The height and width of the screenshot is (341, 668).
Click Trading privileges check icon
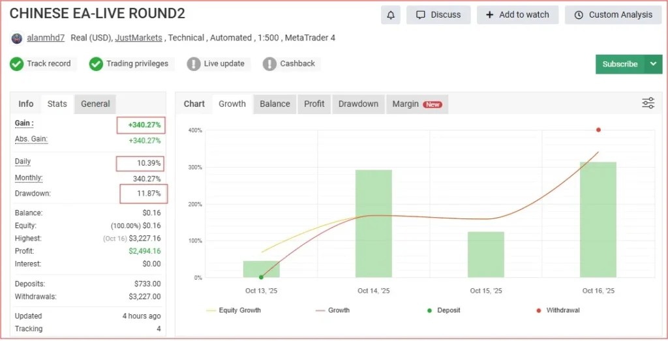click(x=96, y=64)
